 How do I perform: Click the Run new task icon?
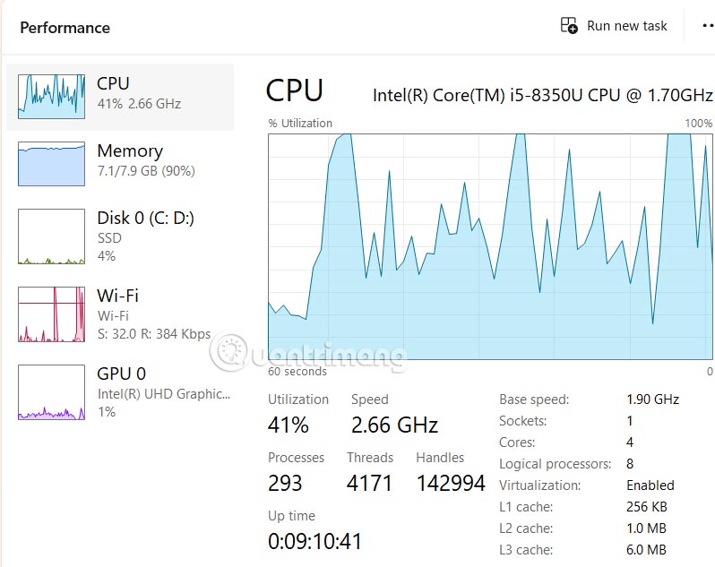569,26
